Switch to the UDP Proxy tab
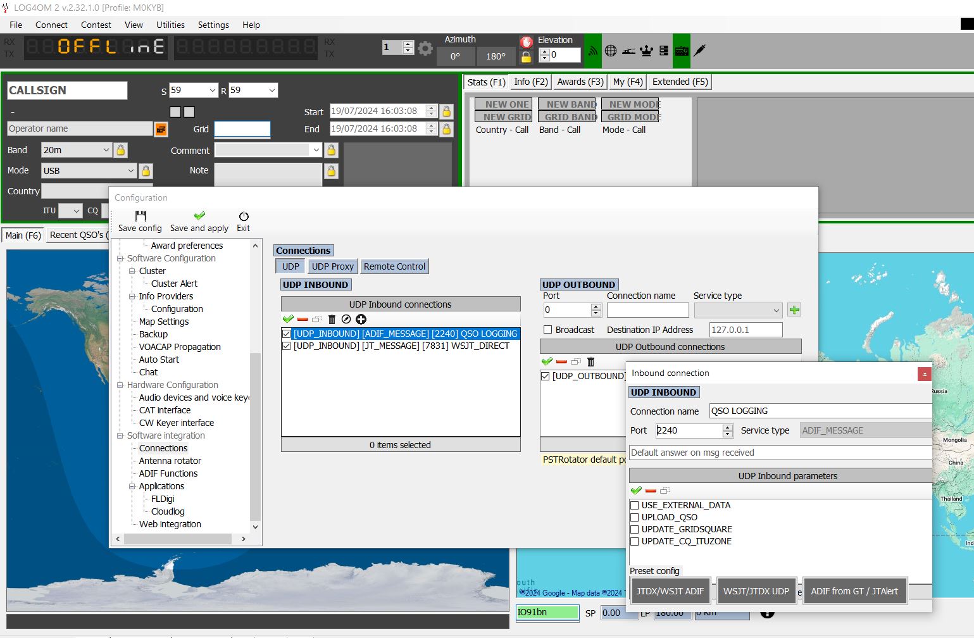The height and width of the screenshot is (638, 974). click(332, 266)
